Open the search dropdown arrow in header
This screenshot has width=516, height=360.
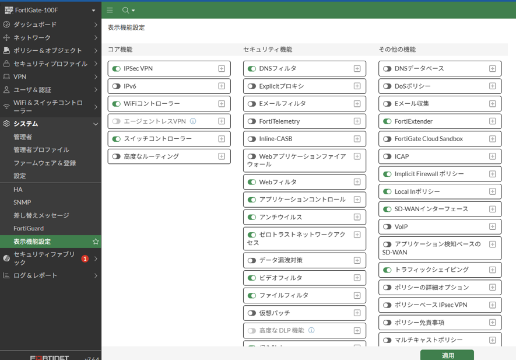133,11
